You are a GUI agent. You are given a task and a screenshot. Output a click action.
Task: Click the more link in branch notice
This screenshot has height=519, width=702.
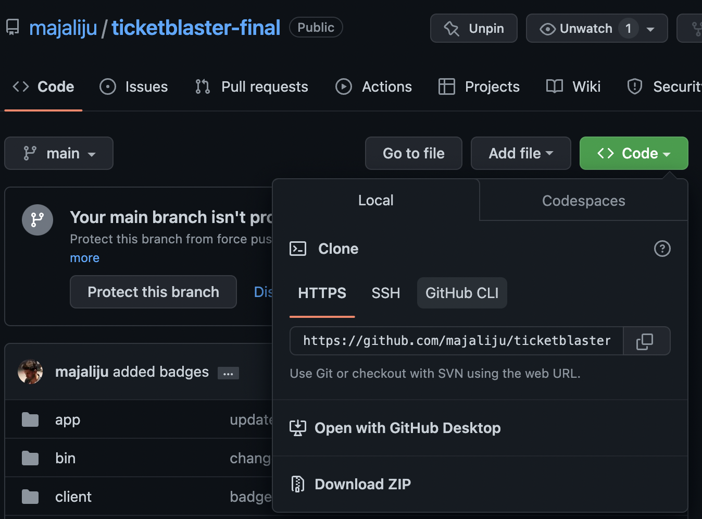click(84, 258)
